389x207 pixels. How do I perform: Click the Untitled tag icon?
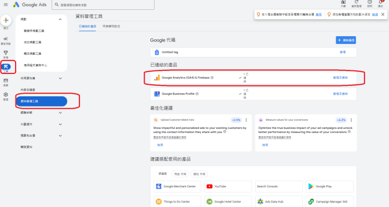pos(157,52)
